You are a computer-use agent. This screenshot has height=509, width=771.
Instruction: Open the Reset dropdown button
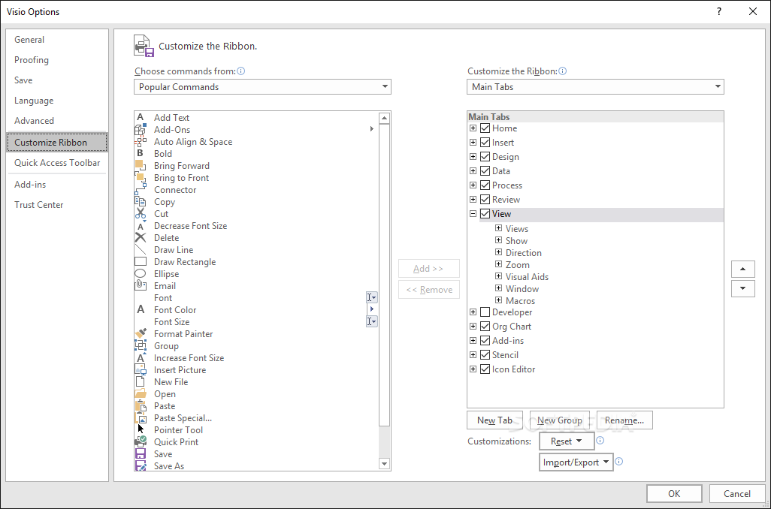click(567, 441)
